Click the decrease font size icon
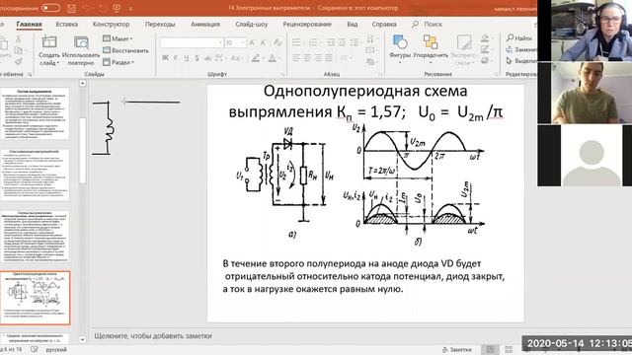 point(264,42)
